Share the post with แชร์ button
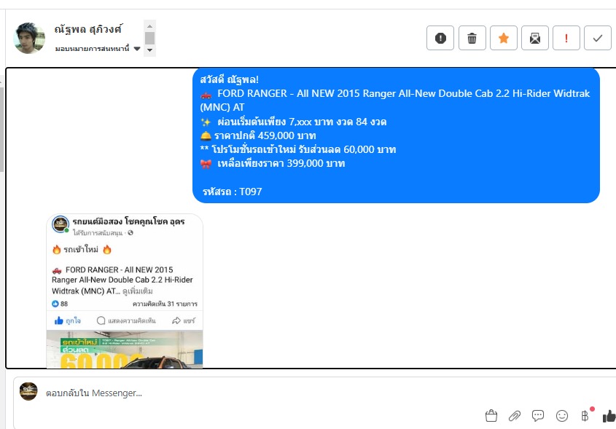This screenshot has height=429, width=616. point(184,320)
